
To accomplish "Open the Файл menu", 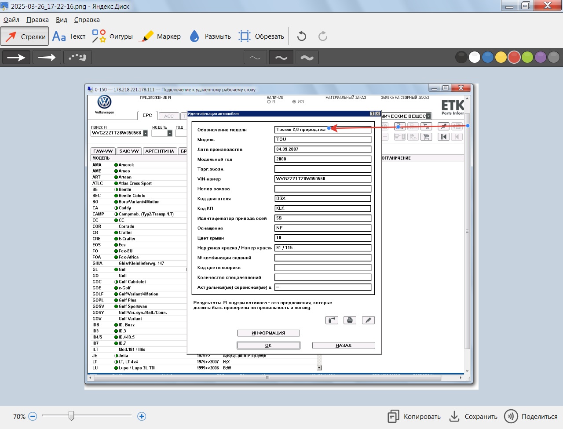I will (11, 20).
